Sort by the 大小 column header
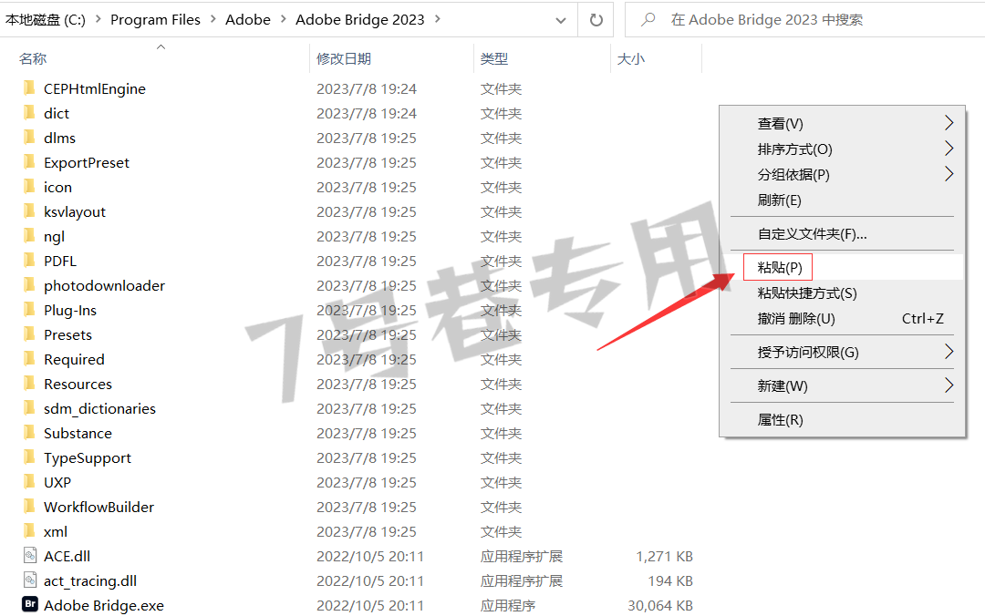 tap(631, 58)
